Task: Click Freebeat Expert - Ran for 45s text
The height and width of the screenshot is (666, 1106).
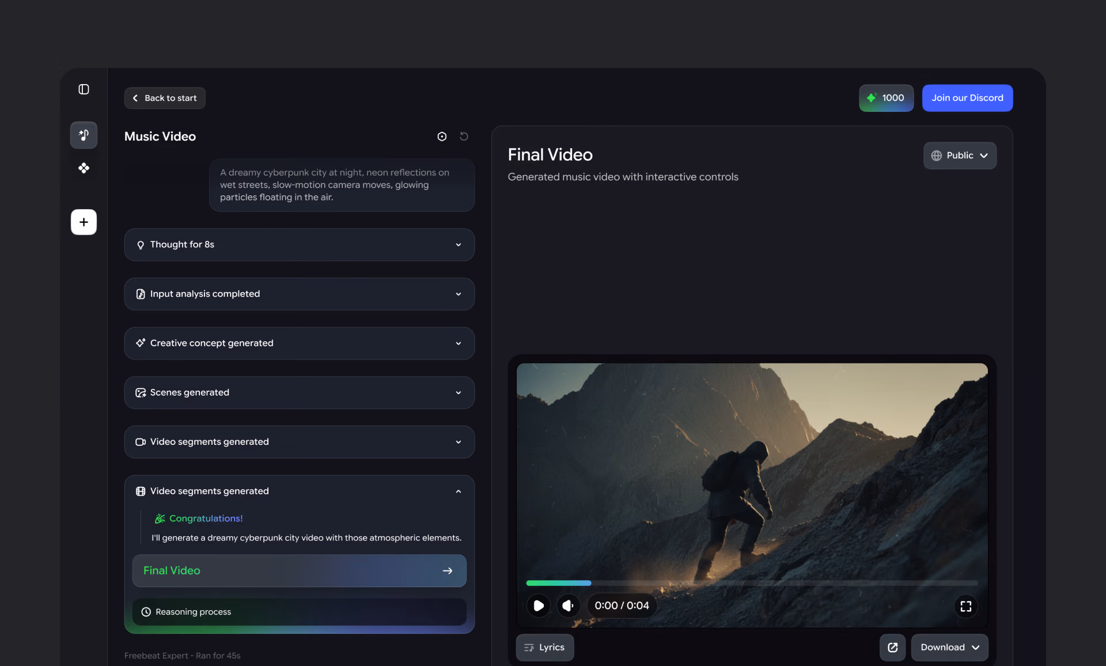Action: click(x=183, y=656)
